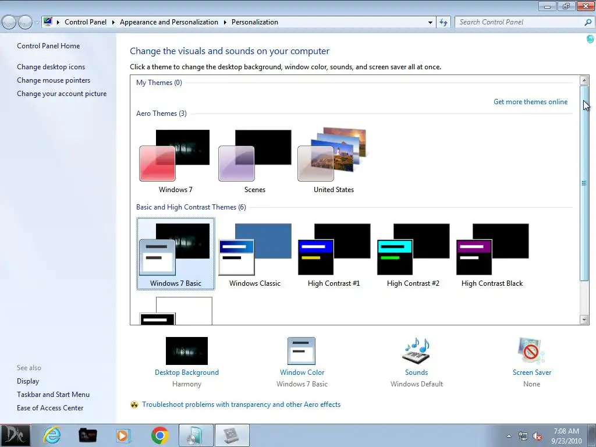Viewport: 596px width, 447px height.
Task: Select the United States theme
Action: (x=334, y=159)
